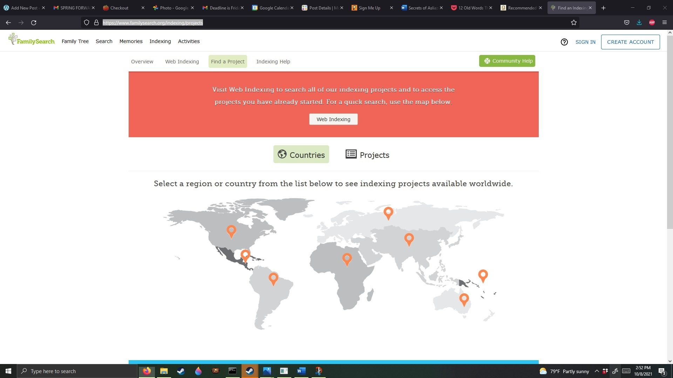Click the Adblock Plus extension icon
673x378 pixels.
(652, 23)
